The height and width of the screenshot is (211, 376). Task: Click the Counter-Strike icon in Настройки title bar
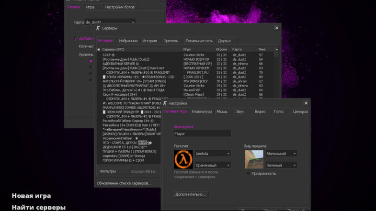(165, 103)
